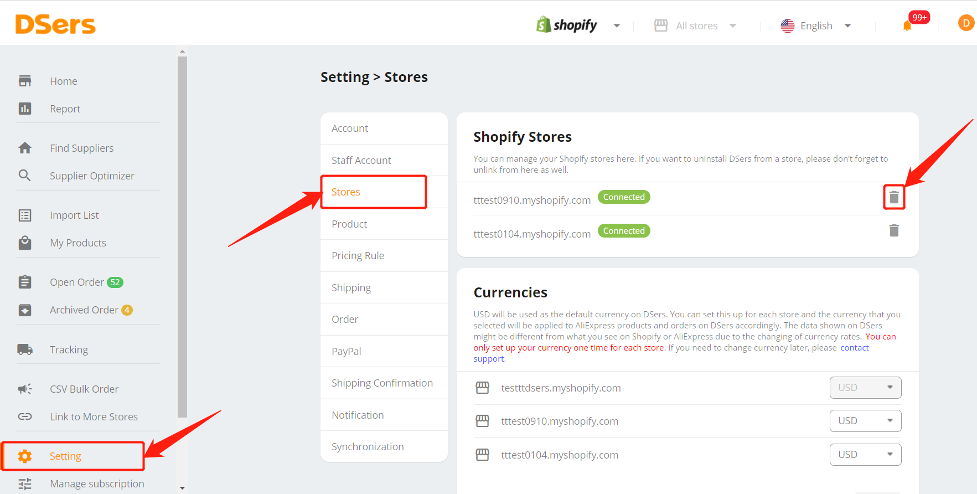The width and height of the screenshot is (977, 494).
Task: Click Connected badge for tttest0104 store
Action: 624,231
